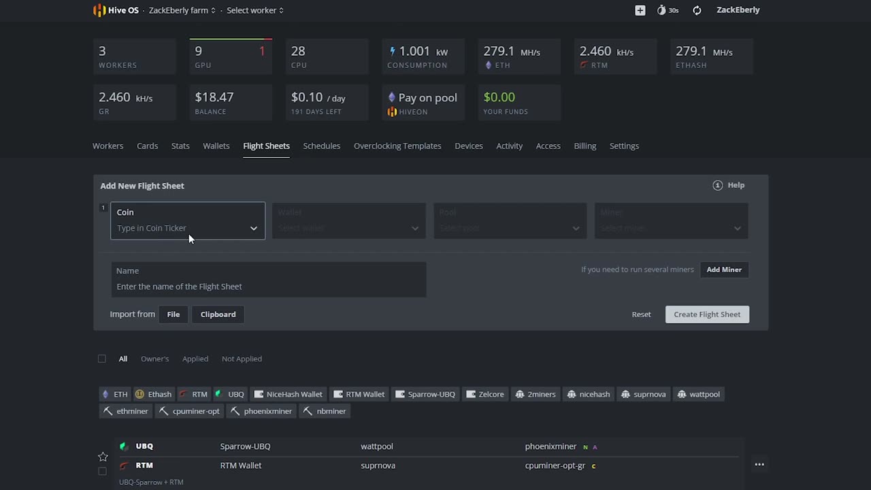Image resolution: width=871 pixels, height=490 pixels.
Task: Filter by Sparrow-UBQ wallet tag
Action: pos(425,394)
